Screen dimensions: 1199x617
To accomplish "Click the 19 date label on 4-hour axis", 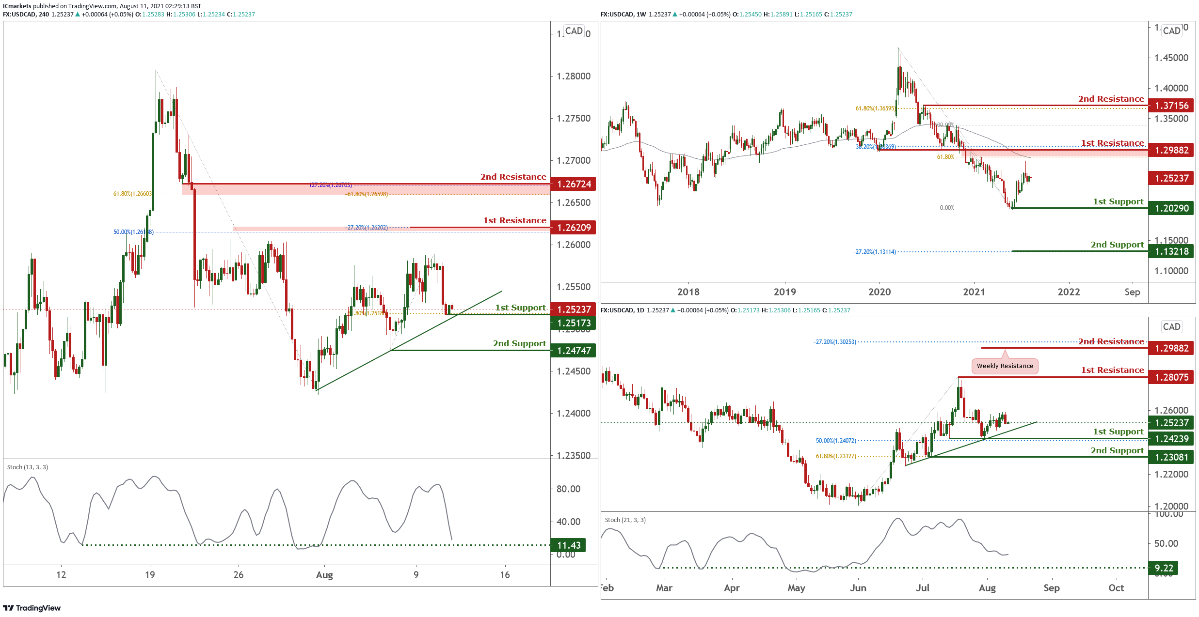I will coord(150,575).
